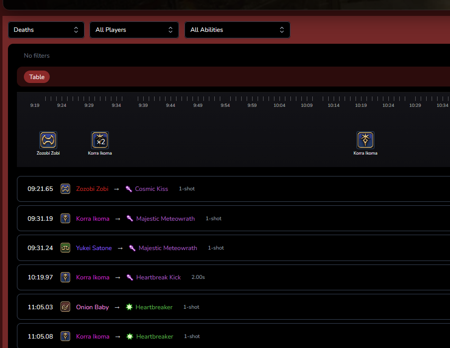The height and width of the screenshot is (348, 450).
Task: Click the x2 Korra Ikoma timeline icon
Action: click(100, 140)
